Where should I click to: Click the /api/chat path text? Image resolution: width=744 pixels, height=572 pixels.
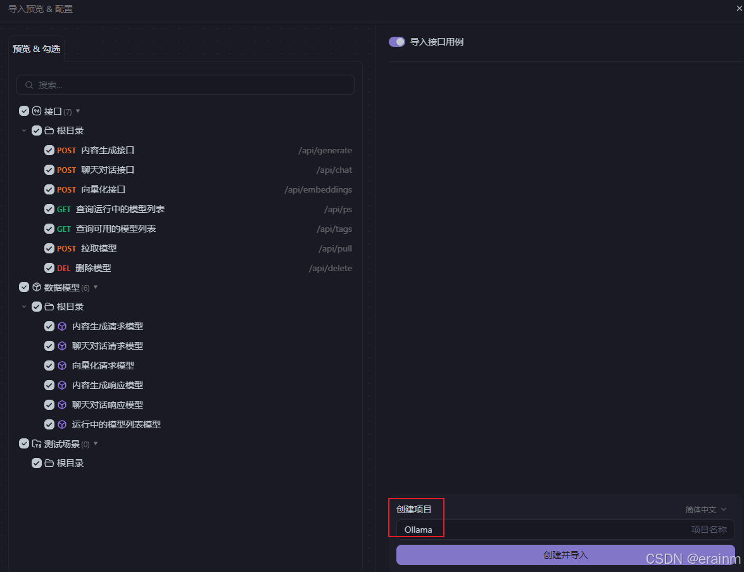334,170
